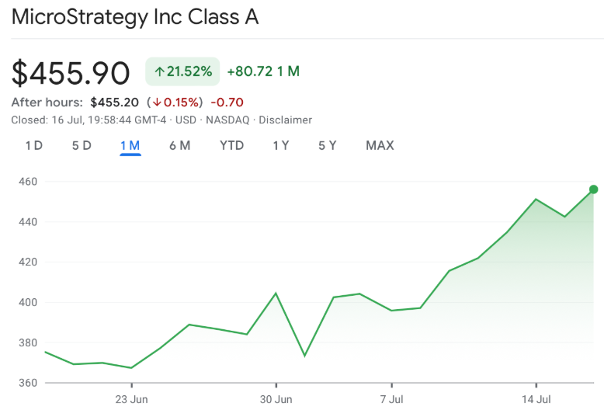The width and height of the screenshot is (604, 410).
Task: Open the 5 Y chart range
Action: coord(327,145)
